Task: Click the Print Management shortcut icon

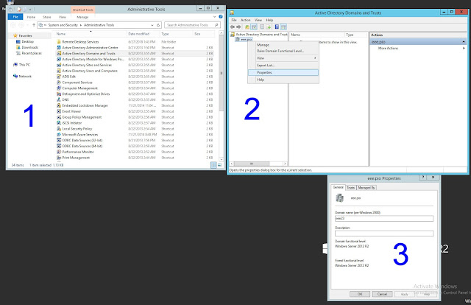Action: (59, 158)
